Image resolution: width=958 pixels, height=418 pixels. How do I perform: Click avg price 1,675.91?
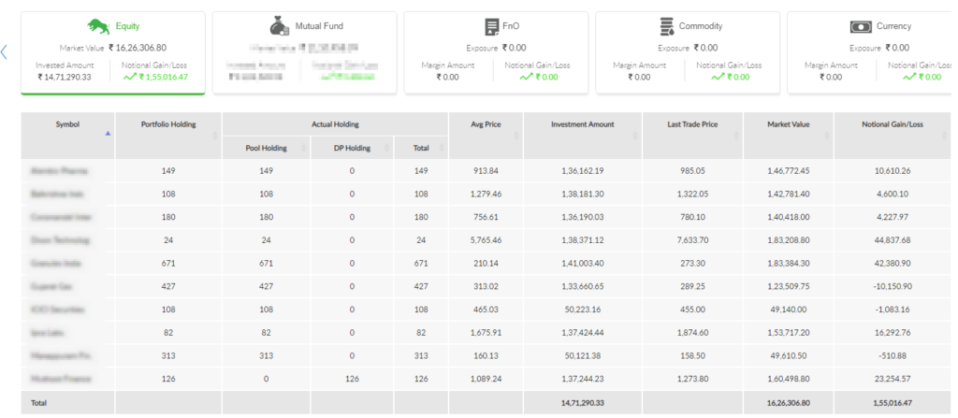pyautogui.click(x=486, y=333)
